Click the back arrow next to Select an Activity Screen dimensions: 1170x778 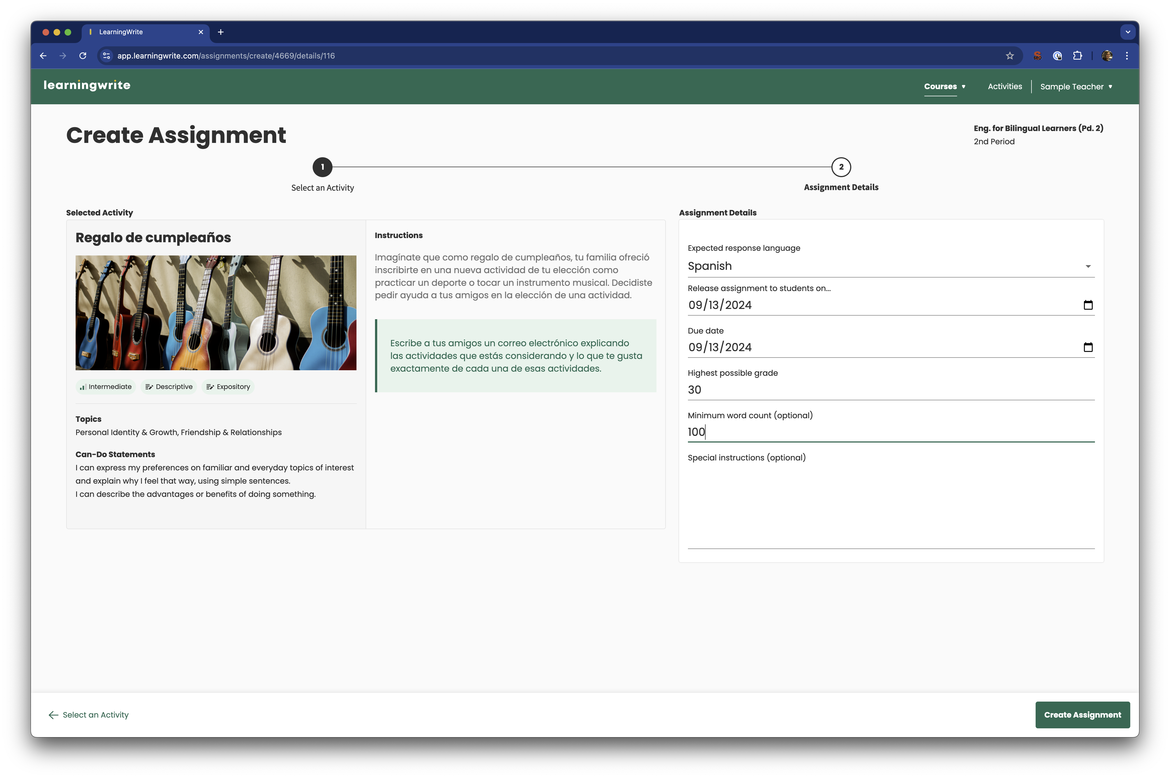tap(54, 715)
